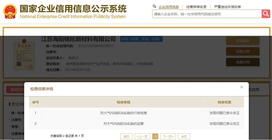Screen dimensions: 272x140
Task: Open the business license thumbnail image
Action: [24, 55]
